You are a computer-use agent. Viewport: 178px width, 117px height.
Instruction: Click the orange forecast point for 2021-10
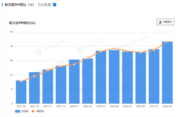pos(34,76)
